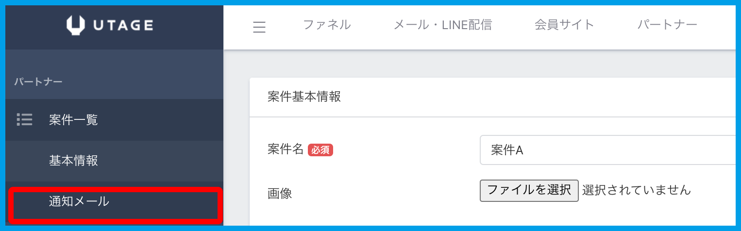Screen dimensions: 741x231
Task: Click the パートナー sidebar section heading
Action: [x=38, y=82]
